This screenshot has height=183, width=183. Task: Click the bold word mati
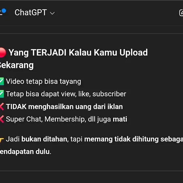(120, 119)
